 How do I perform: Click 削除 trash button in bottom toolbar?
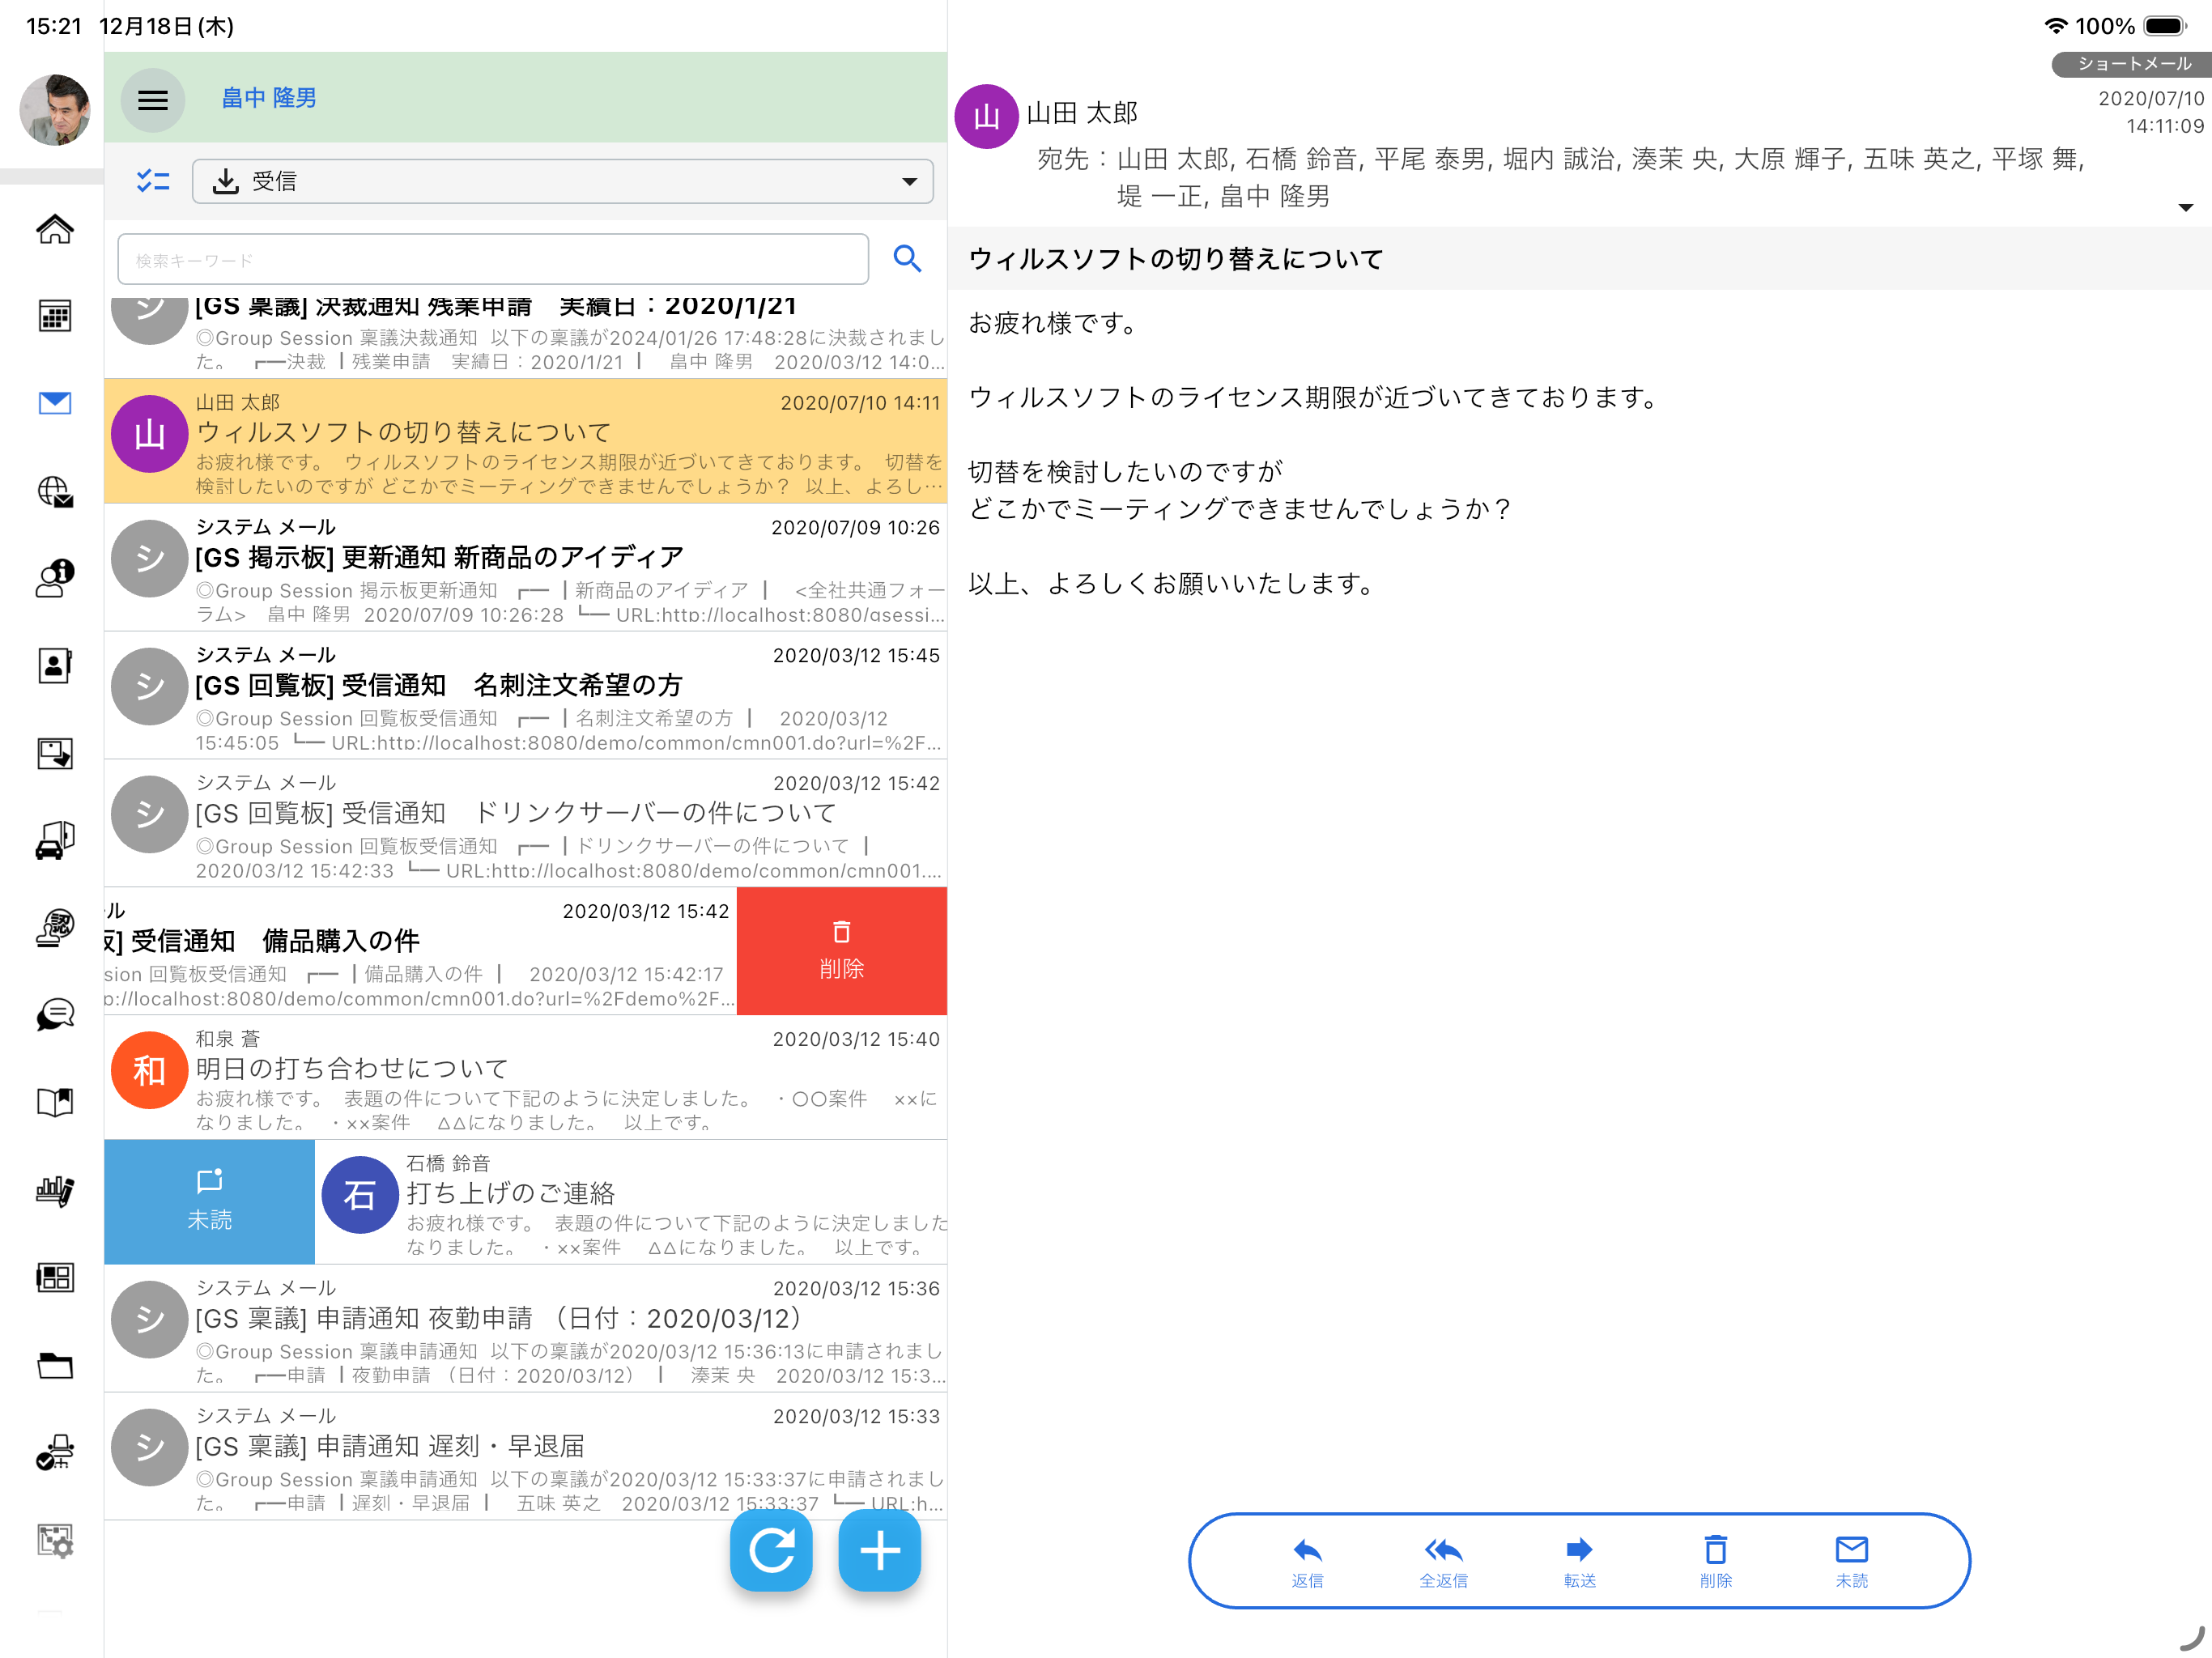pyautogui.click(x=1716, y=1561)
